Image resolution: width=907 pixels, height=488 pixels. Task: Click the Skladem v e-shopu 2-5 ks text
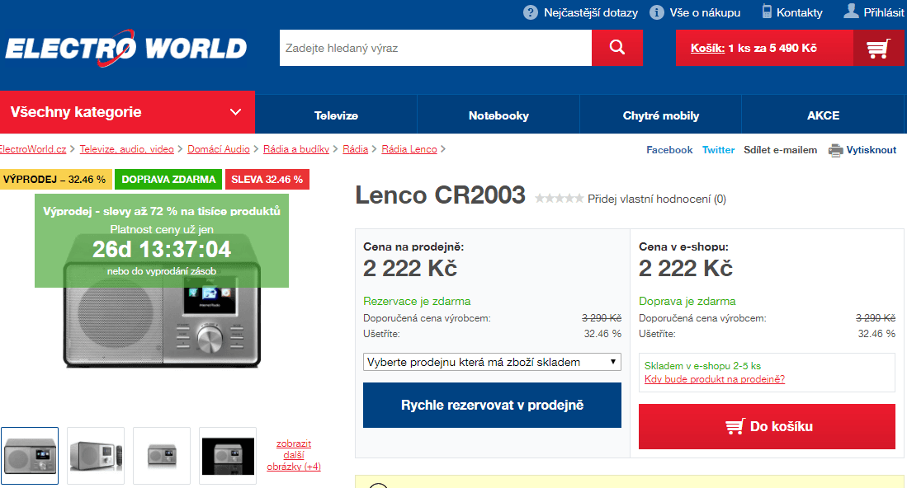tap(703, 366)
